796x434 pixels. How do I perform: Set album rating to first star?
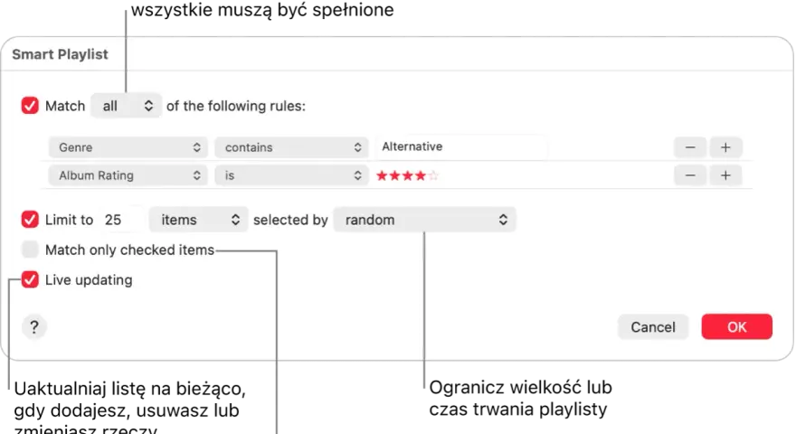click(x=382, y=175)
